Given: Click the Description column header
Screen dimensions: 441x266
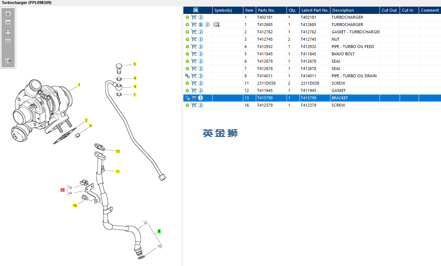Looking at the screenshot, I should click(355, 10).
